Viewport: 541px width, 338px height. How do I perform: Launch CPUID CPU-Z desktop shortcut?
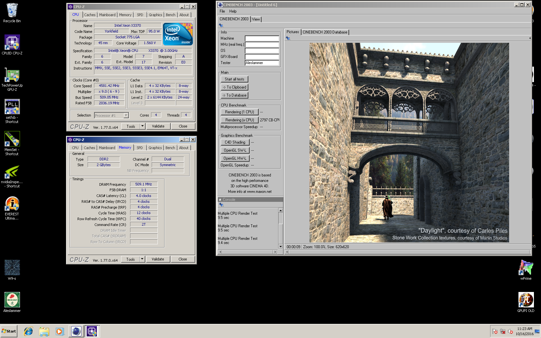(x=12, y=45)
